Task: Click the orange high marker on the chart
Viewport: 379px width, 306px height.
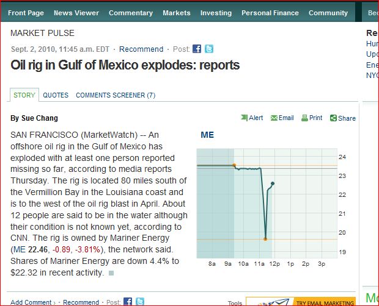Action: tap(234, 165)
